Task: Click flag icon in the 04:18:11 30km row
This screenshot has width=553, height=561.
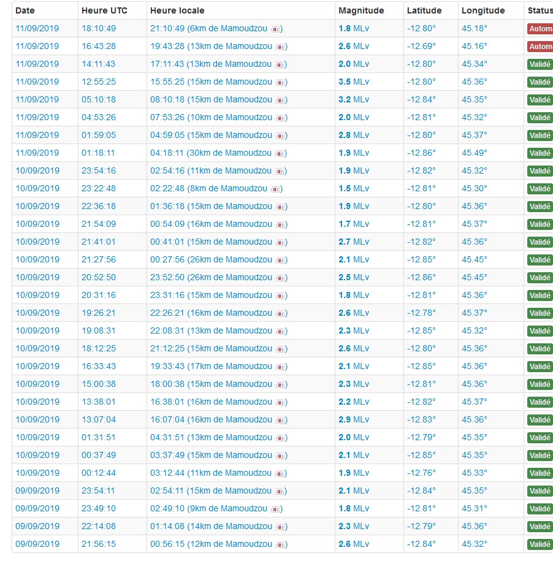Action: (x=281, y=153)
